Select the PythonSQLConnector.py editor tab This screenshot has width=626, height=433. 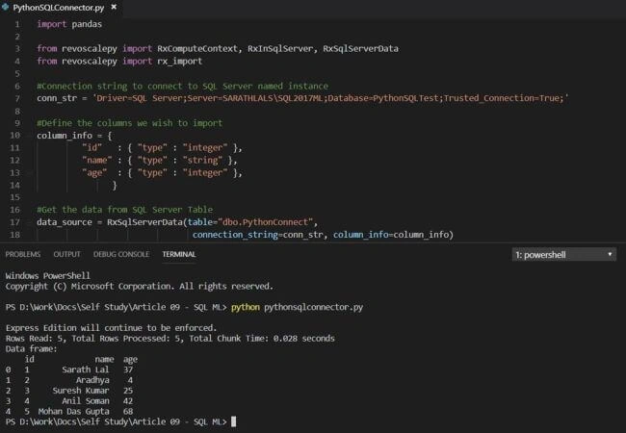59,8
